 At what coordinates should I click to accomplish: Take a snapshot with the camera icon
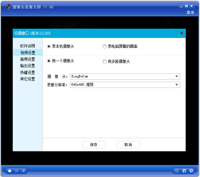click(177, 171)
